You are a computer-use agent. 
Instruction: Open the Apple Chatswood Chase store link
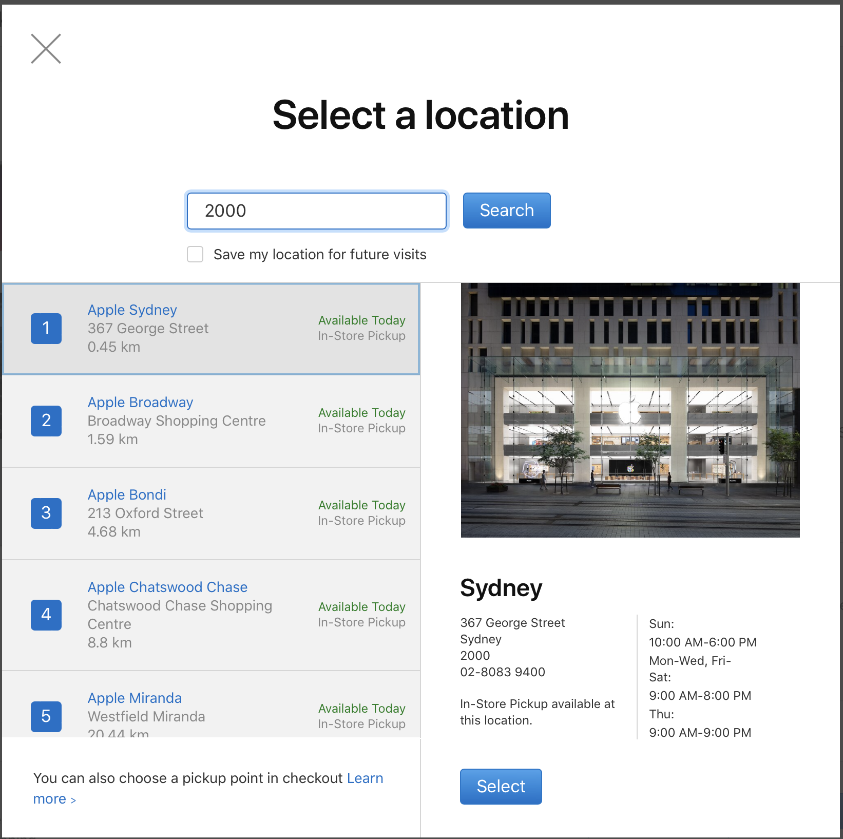[x=167, y=587]
